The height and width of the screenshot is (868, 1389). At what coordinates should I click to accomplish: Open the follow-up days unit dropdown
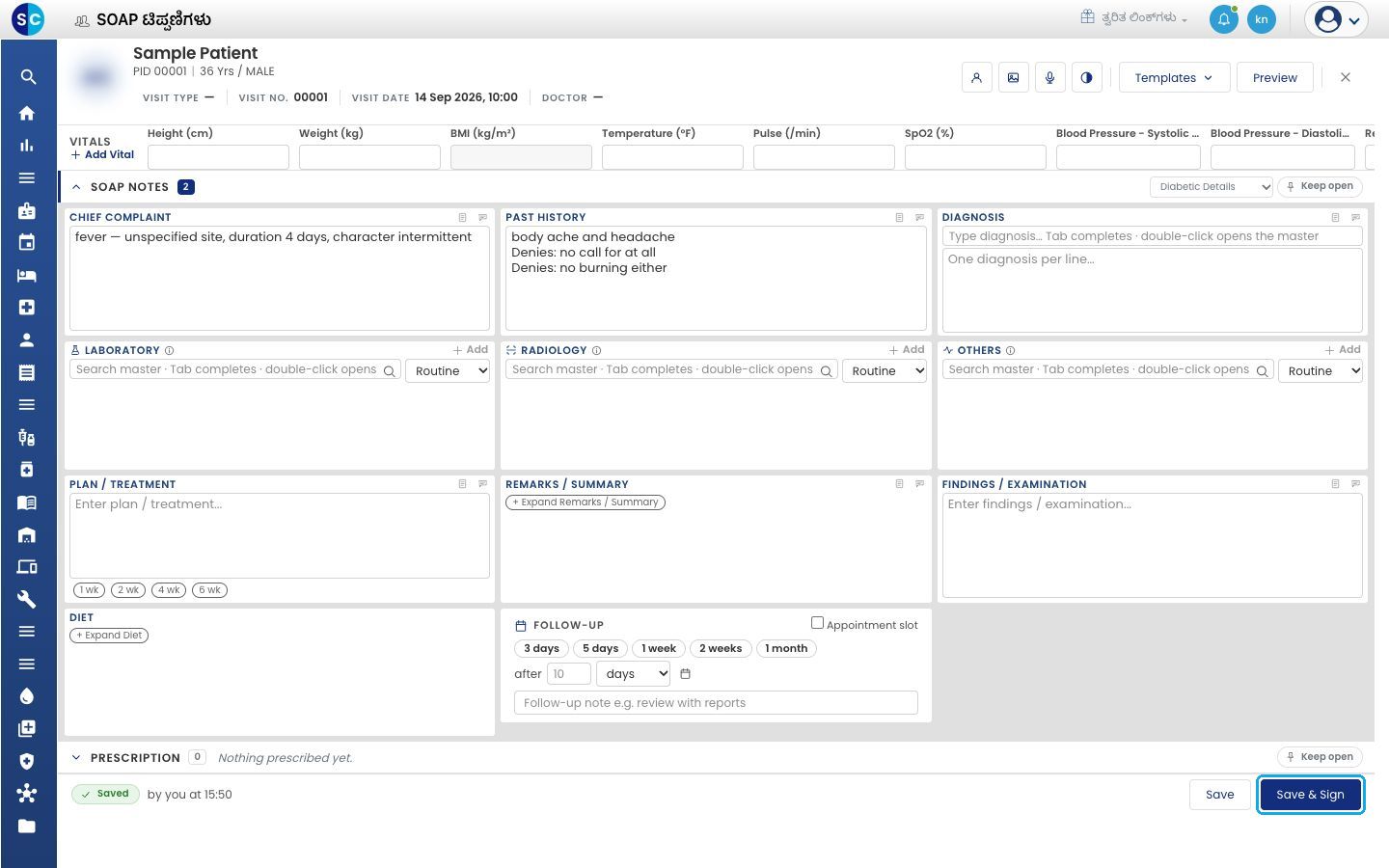pyautogui.click(x=633, y=674)
